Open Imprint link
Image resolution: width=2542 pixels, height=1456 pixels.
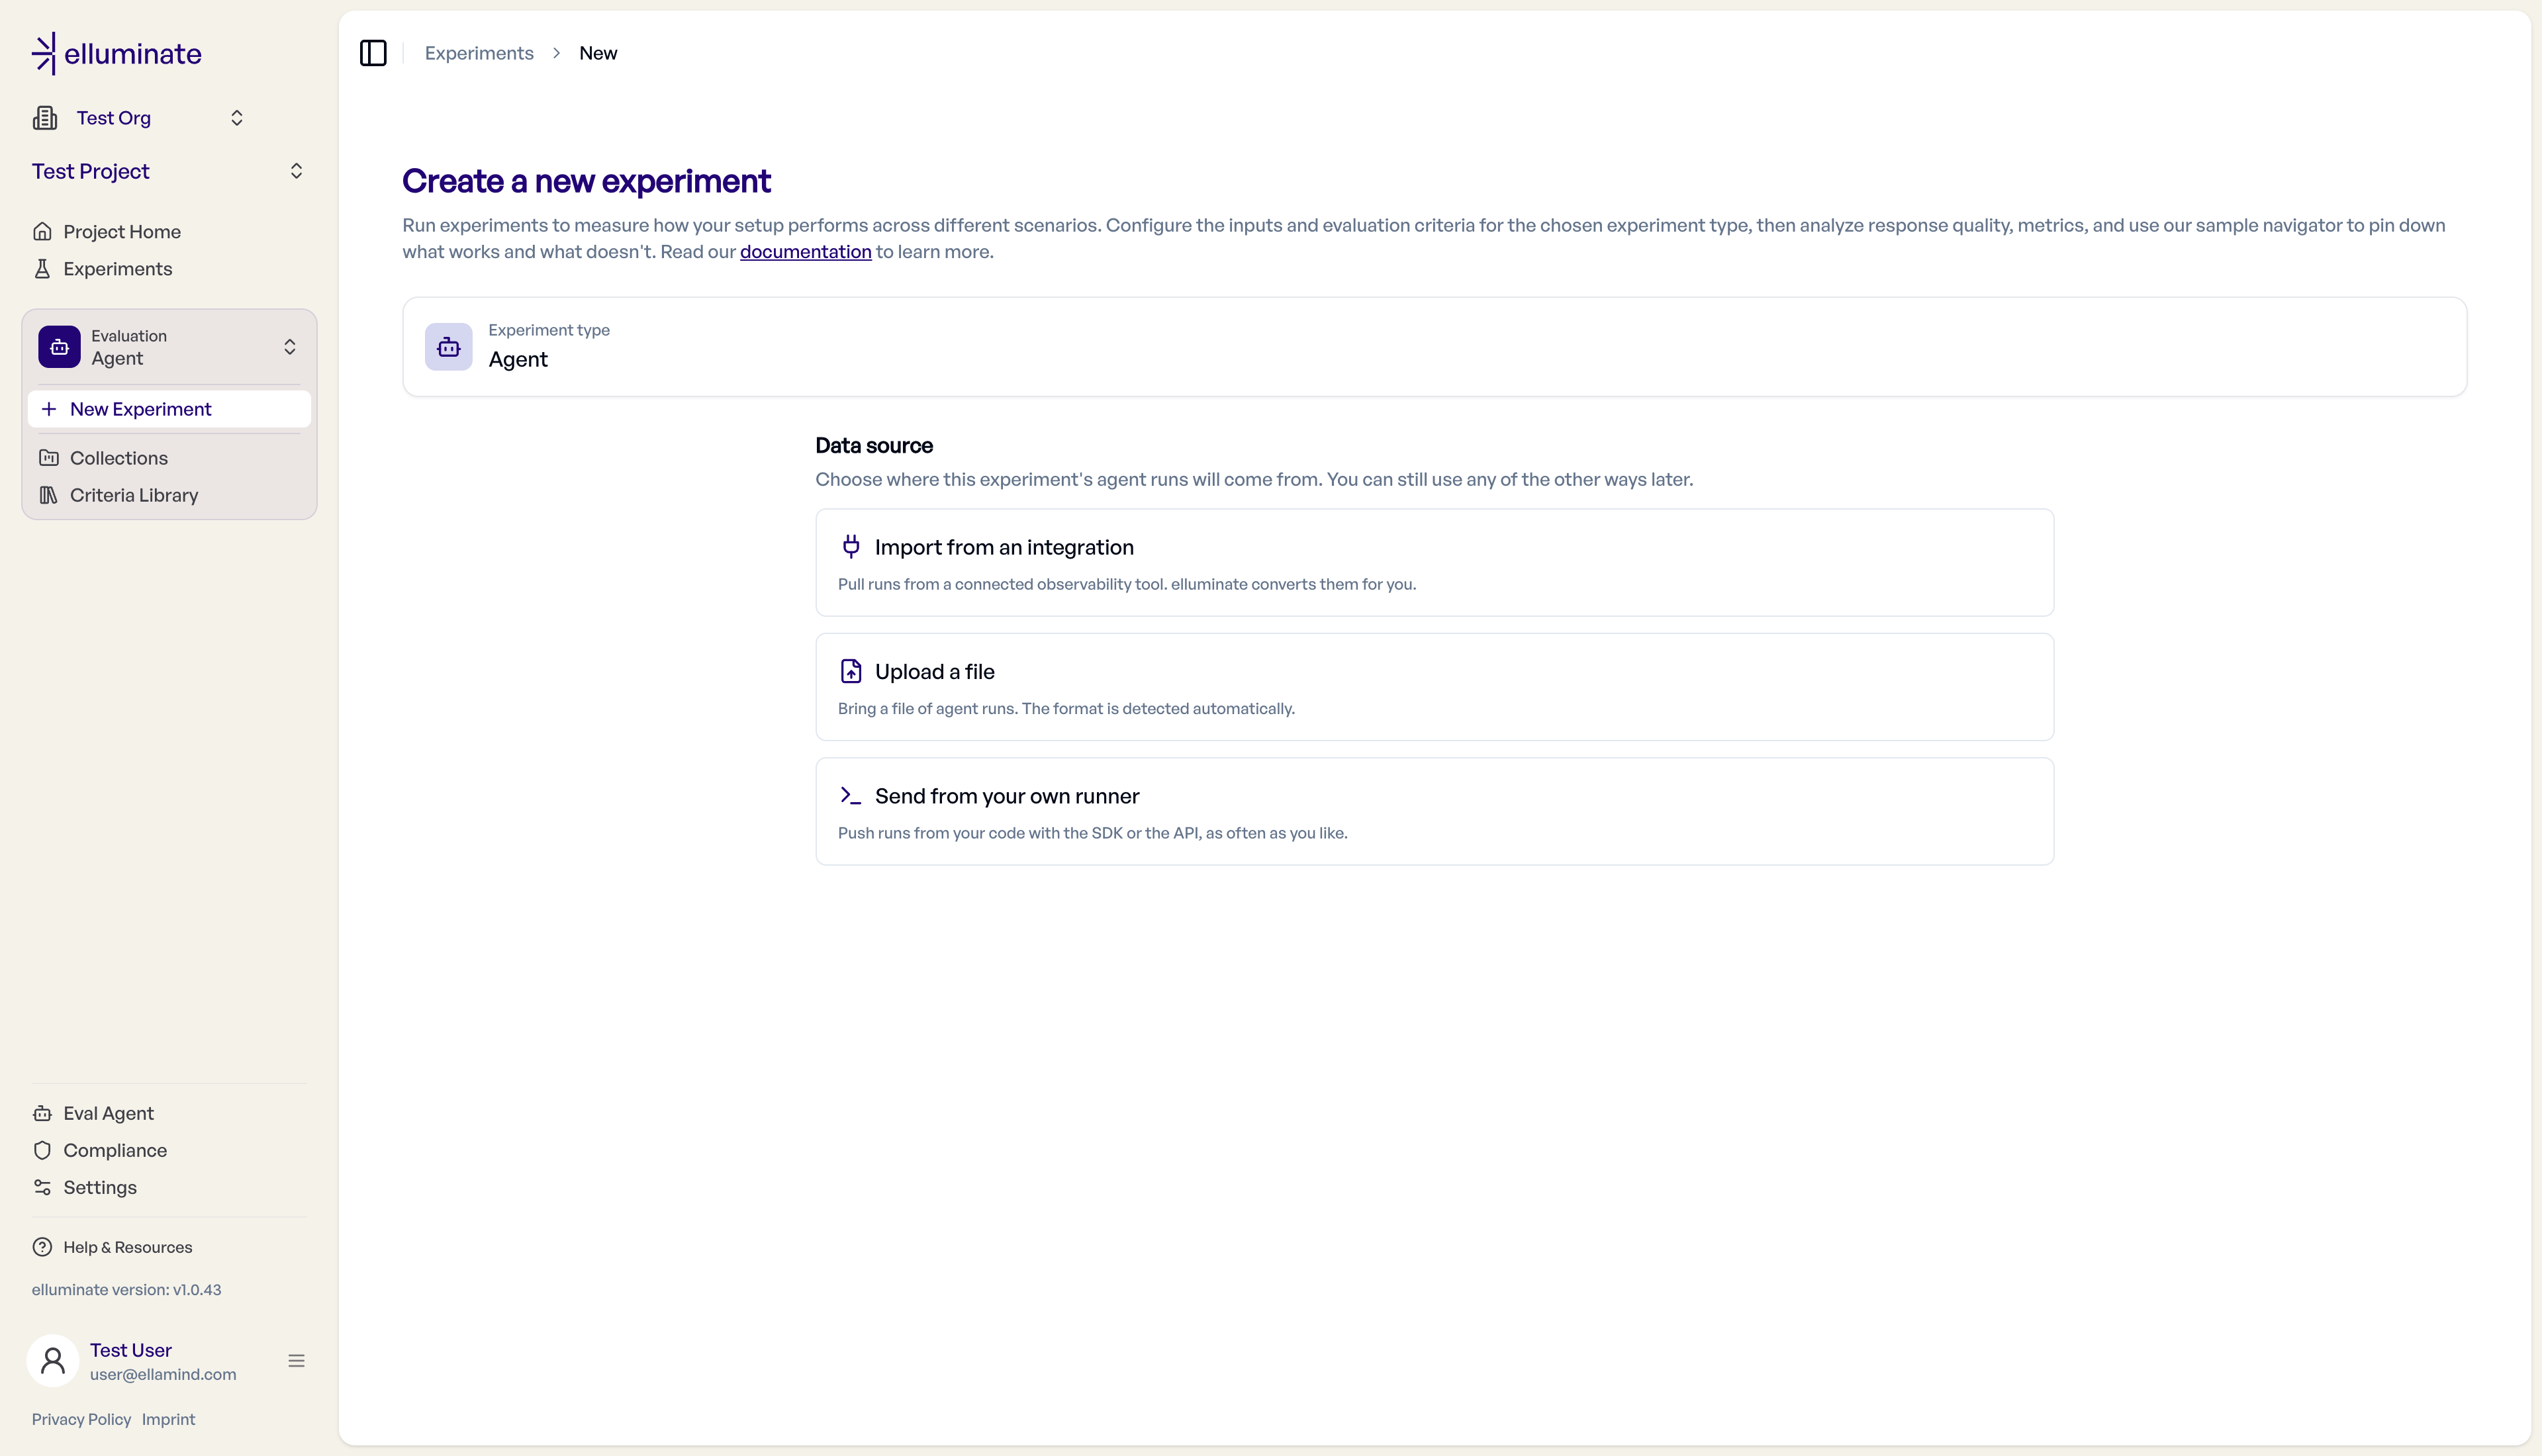(x=168, y=1419)
